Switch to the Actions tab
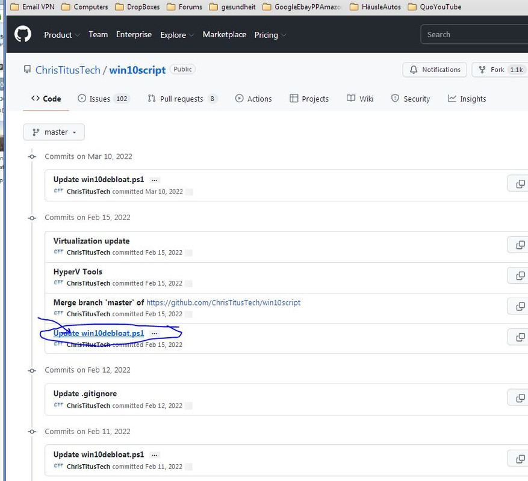The width and height of the screenshot is (528, 481). (253, 99)
